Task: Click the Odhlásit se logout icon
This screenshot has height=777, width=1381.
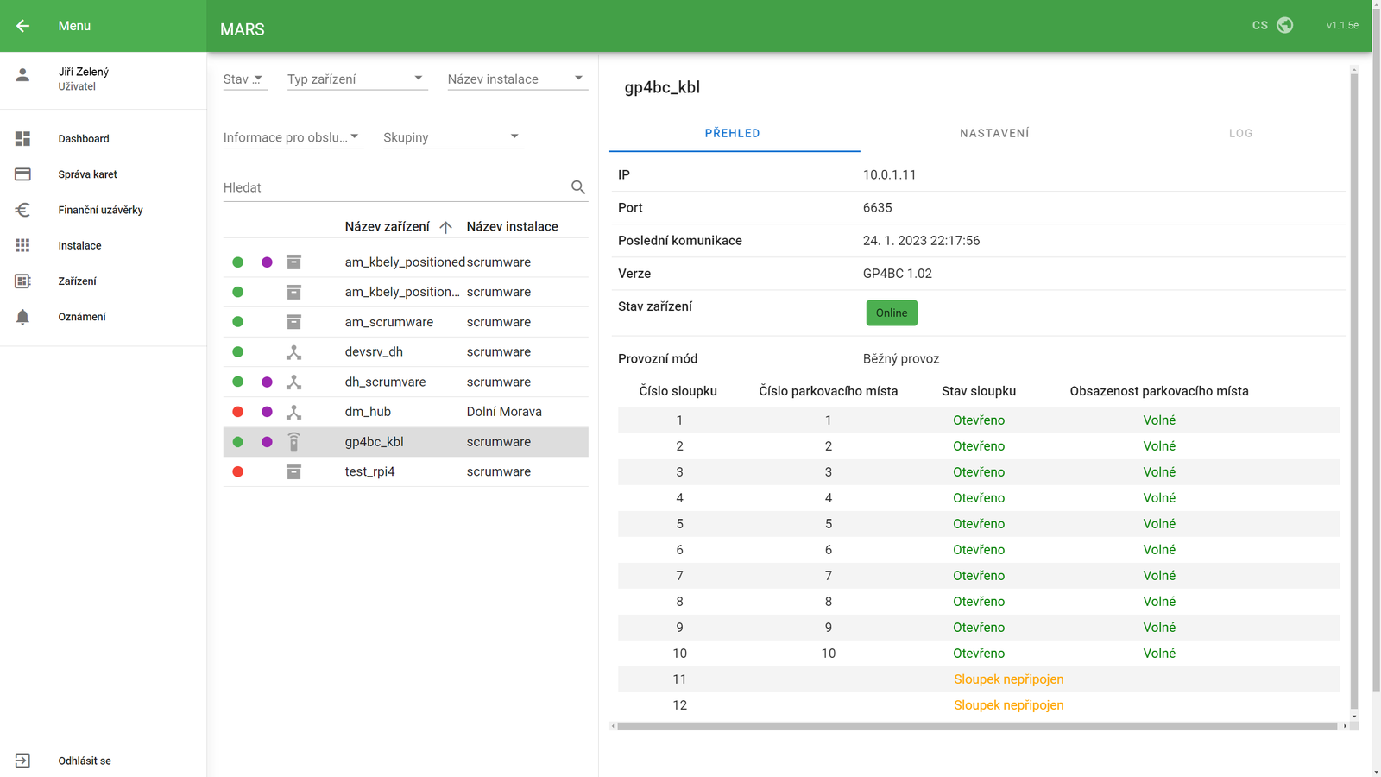Action: pos(22,761)
